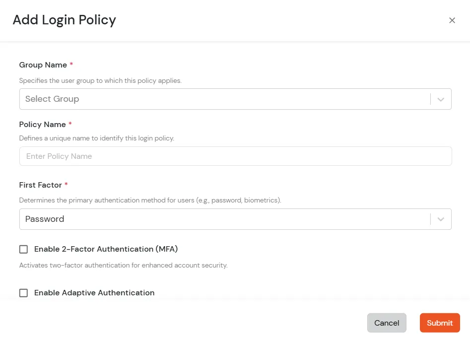470x340 pixels.
Task: Enable 2-Factor Authentication (MFA)
Action: coord(23,249)
